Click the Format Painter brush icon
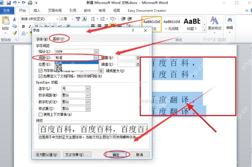 coord(15,33)
